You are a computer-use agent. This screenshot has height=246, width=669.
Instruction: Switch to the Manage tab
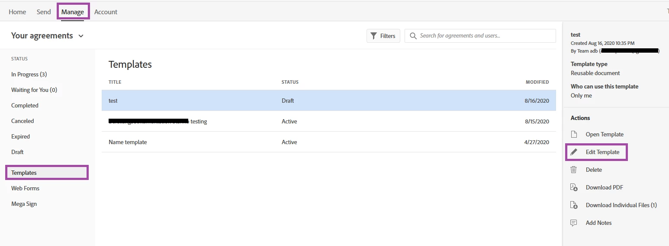click(x=73, y=12)
